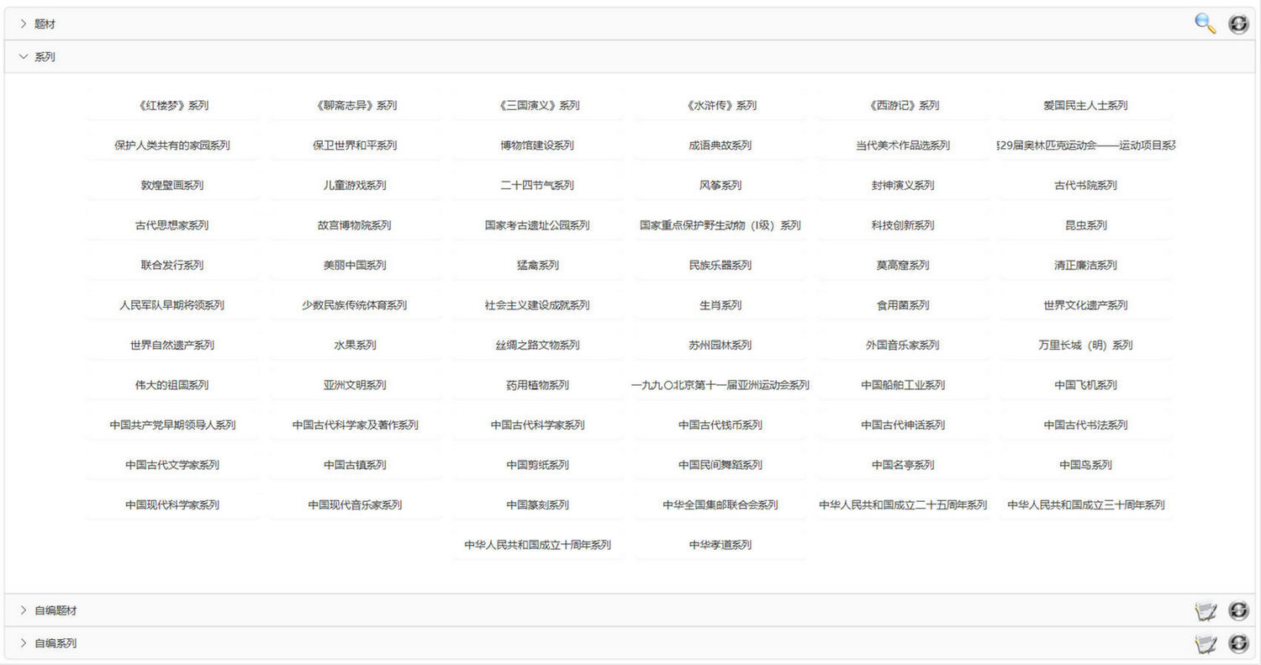Choose 中华孝道系列
Screen dimensions: 1261x665
click(x=720, y=545)
